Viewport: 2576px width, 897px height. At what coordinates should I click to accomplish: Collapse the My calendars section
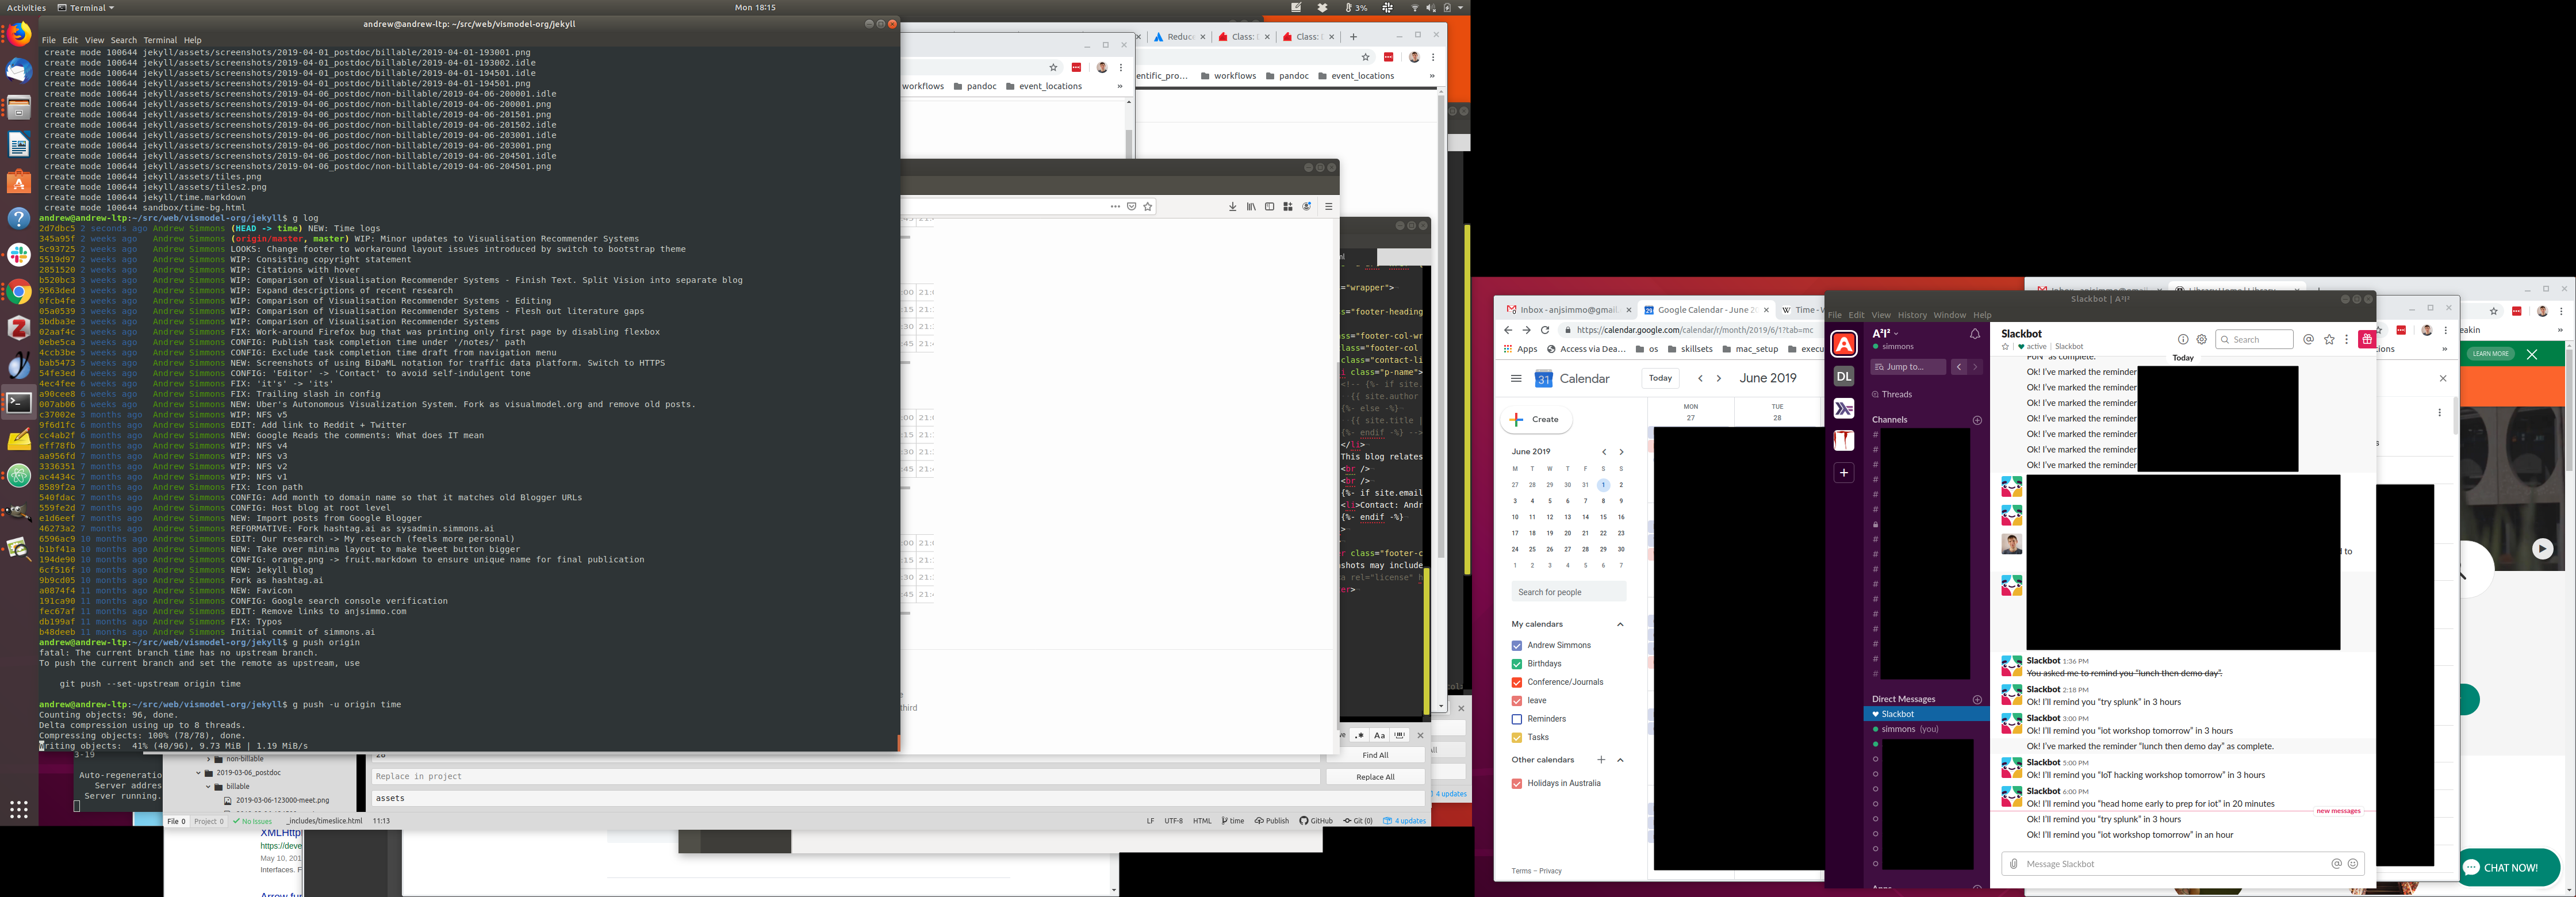click(x=1620, y=624)
